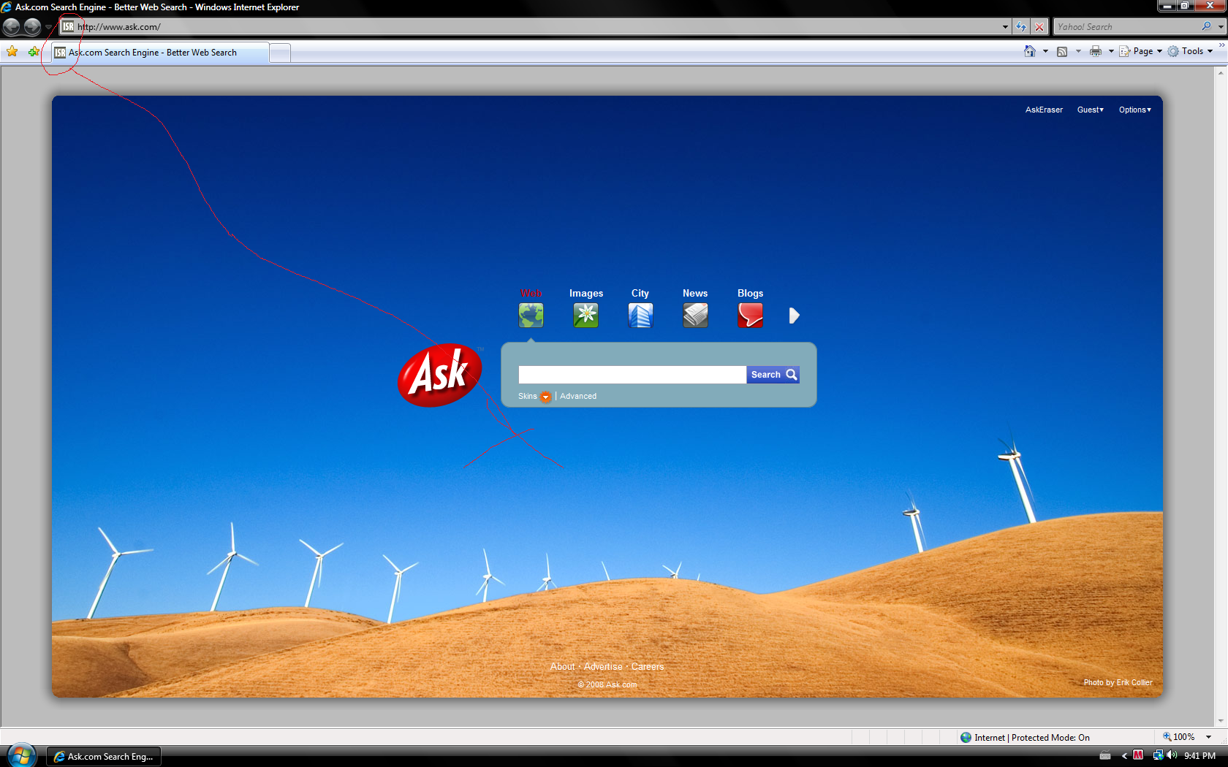Image resolution: width=1228 pixels, height=767 pixels.
Task: Open the recent pages dropdown arrow
Action: coord(48,27)
